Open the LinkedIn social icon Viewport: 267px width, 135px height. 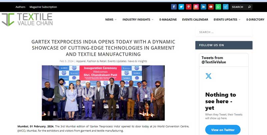pos(203,7)
